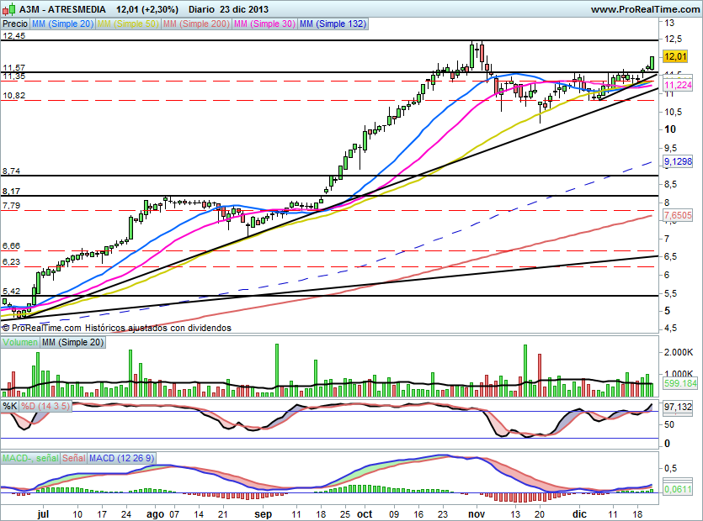Image resolution: width=703 pixels, height=521 pixels.
Task: Open the MM (Simple 132) indicator label
Action: 333,24
